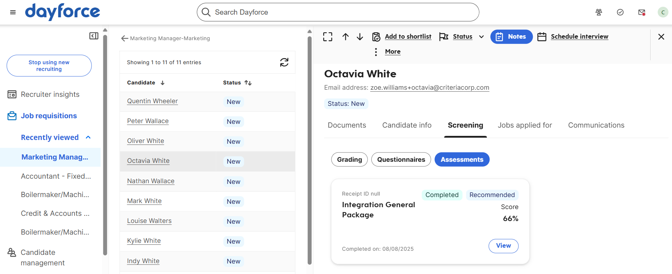
Task: Click the Job requisitions briefcase icon
Action: tap(12, 116)
